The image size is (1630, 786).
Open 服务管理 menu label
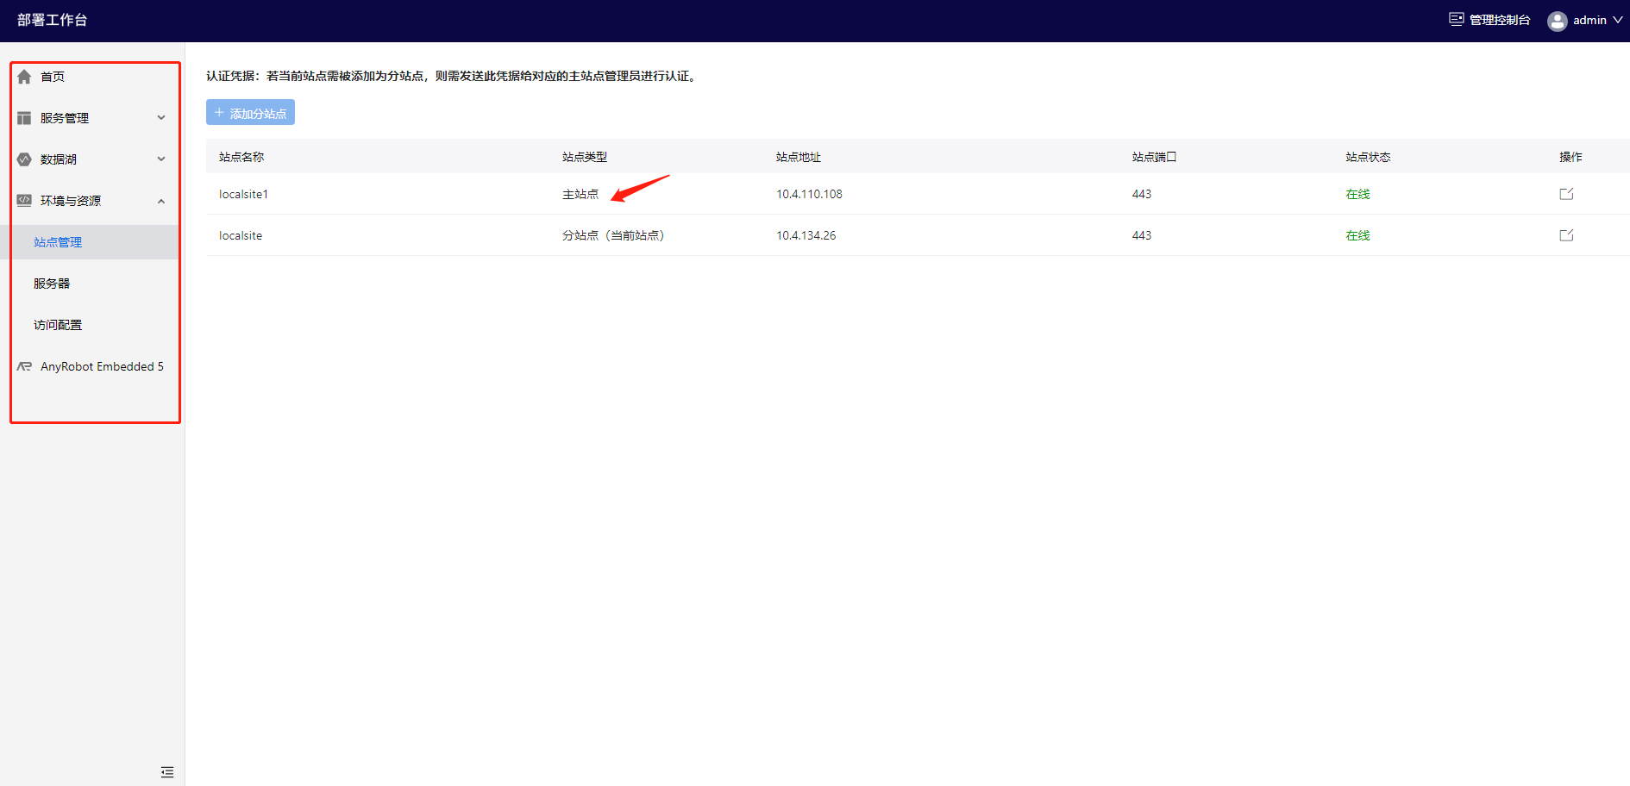tap(65, 118)
